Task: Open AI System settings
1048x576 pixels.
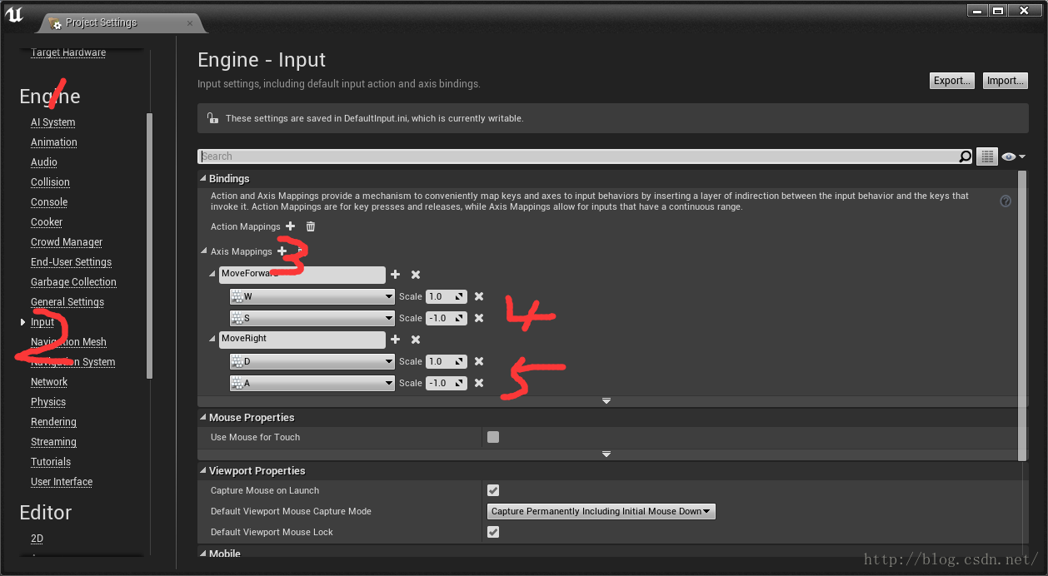Action: 53,122
